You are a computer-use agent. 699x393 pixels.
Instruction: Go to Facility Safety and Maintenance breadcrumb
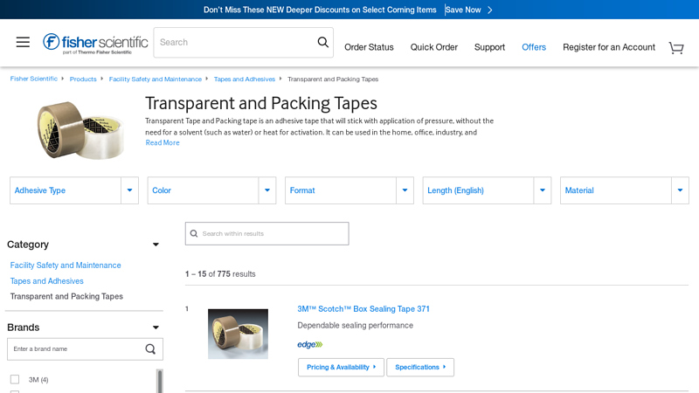pos(156,79)
